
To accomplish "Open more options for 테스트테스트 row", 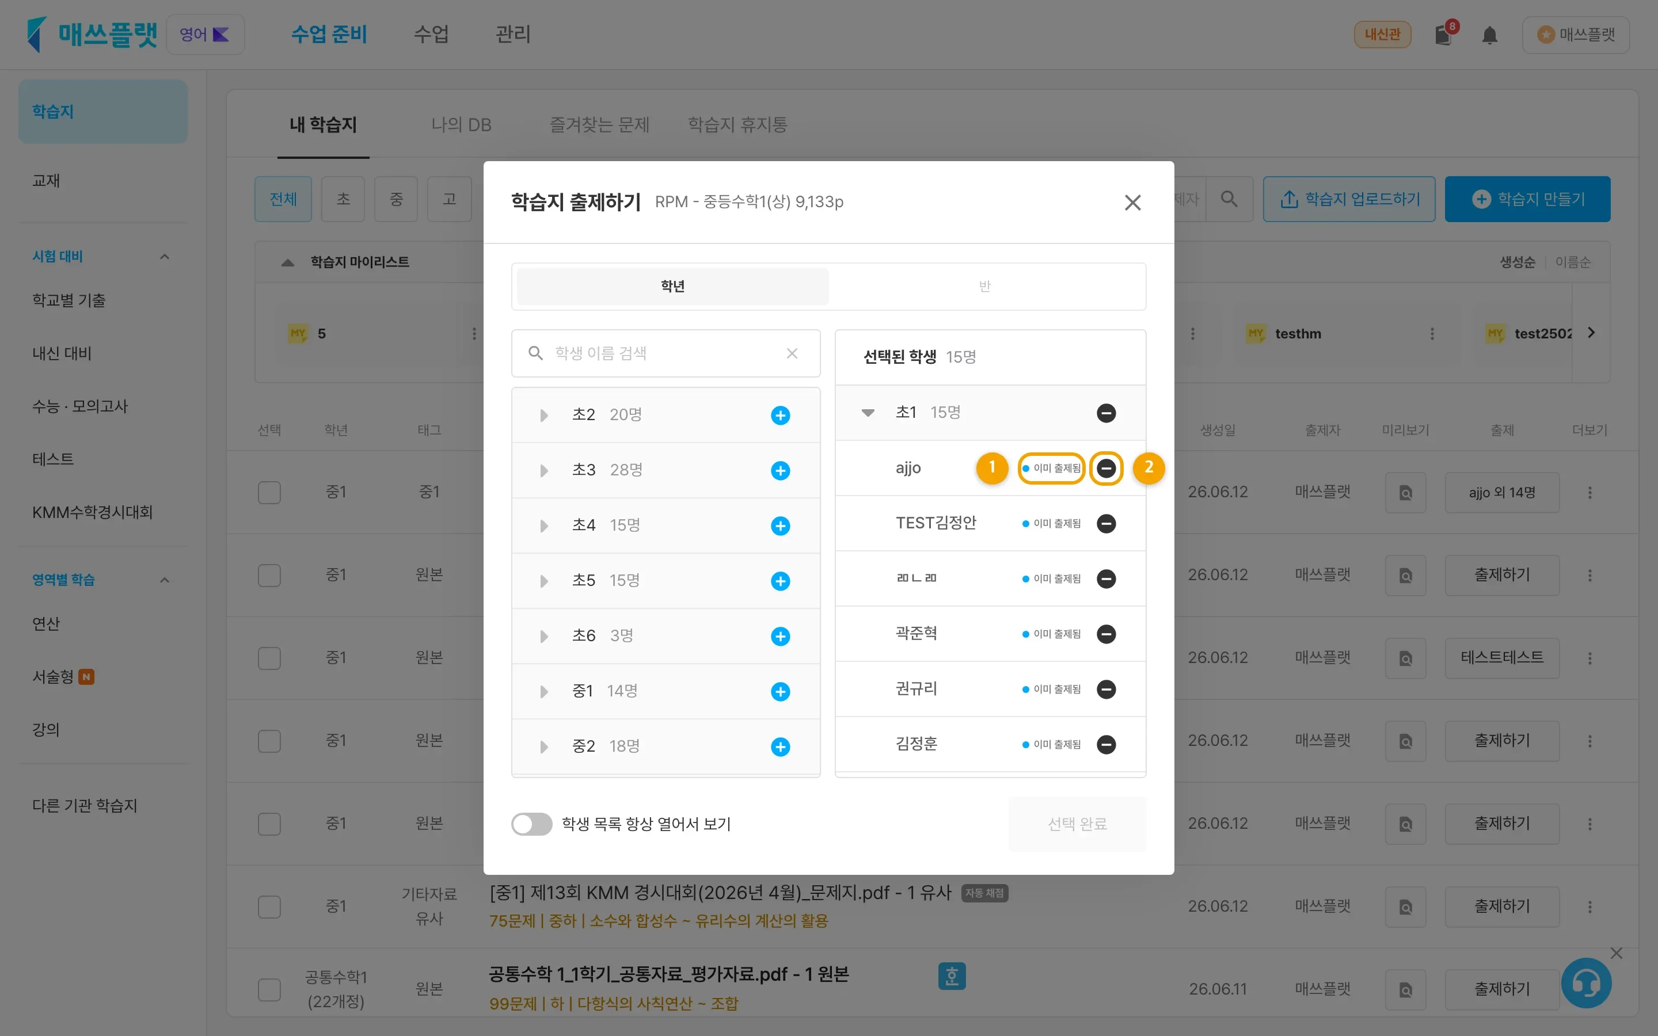I will 1589,658.
